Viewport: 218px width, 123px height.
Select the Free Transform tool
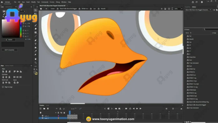tap(36, 14)
